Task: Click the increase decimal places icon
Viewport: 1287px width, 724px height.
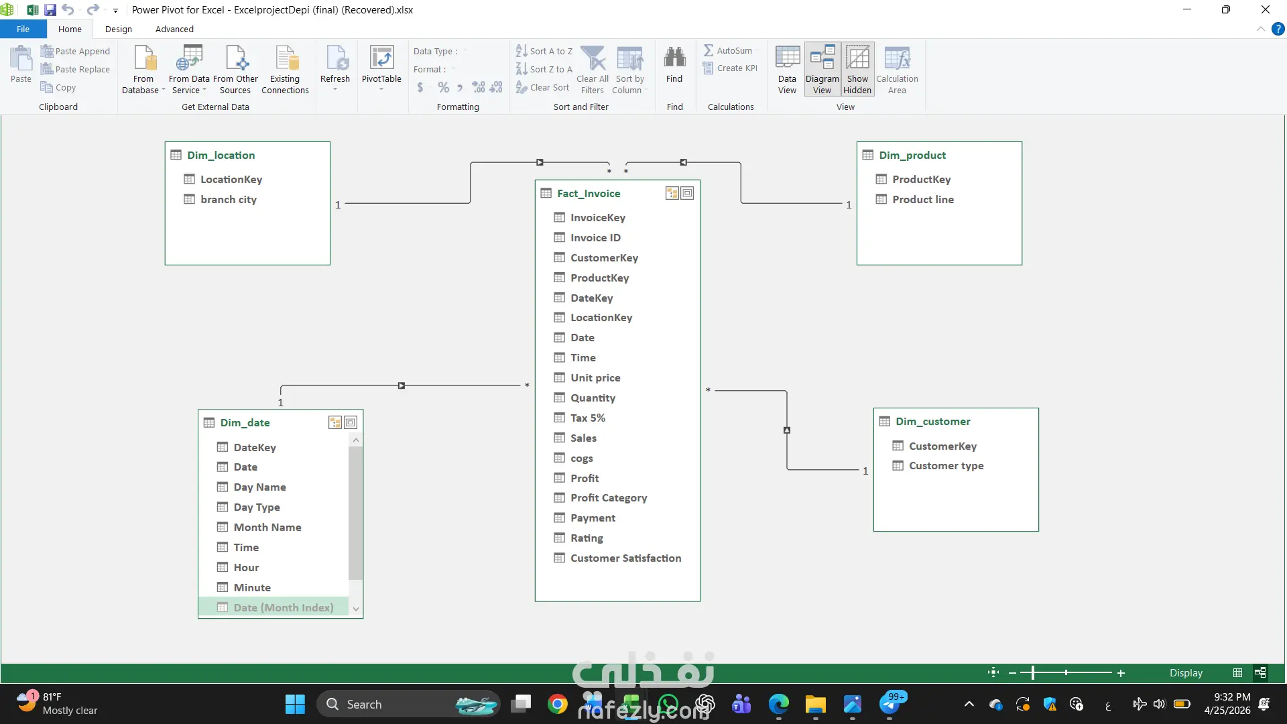Action: (479, 87)
